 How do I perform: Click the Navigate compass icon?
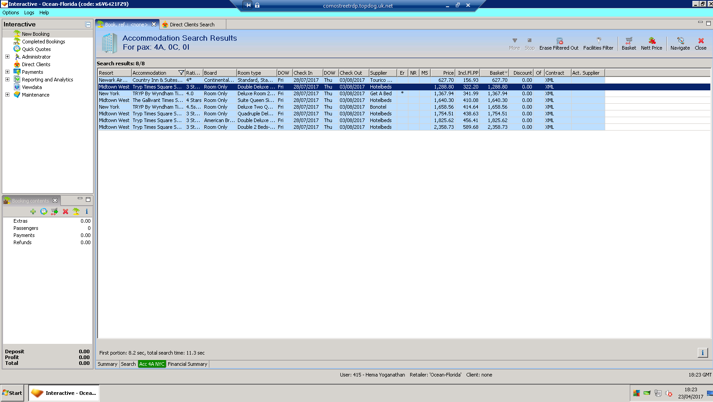(x=680, y=41)
